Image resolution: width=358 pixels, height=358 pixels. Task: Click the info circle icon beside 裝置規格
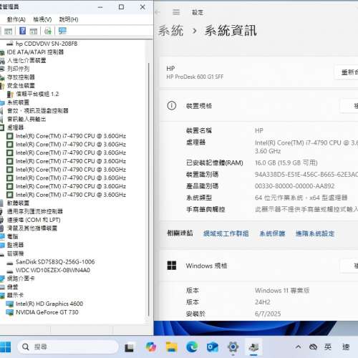click(x=172, y=105)
